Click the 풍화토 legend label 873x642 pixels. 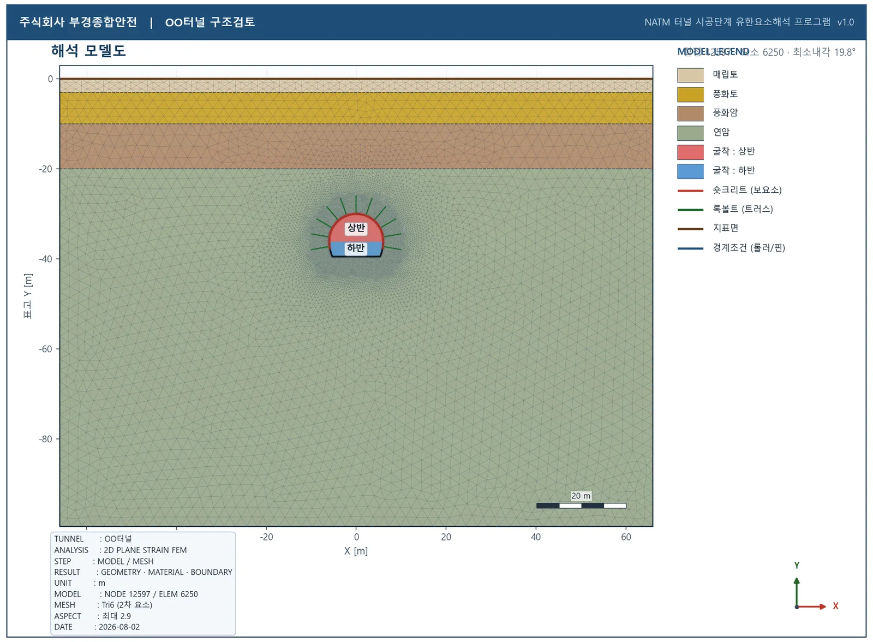coord(725,94)
